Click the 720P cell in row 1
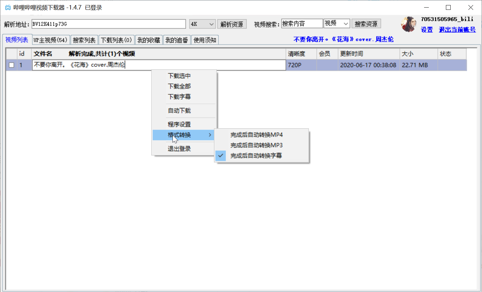This screenshot has width=482, height=292. click(301, 65)
